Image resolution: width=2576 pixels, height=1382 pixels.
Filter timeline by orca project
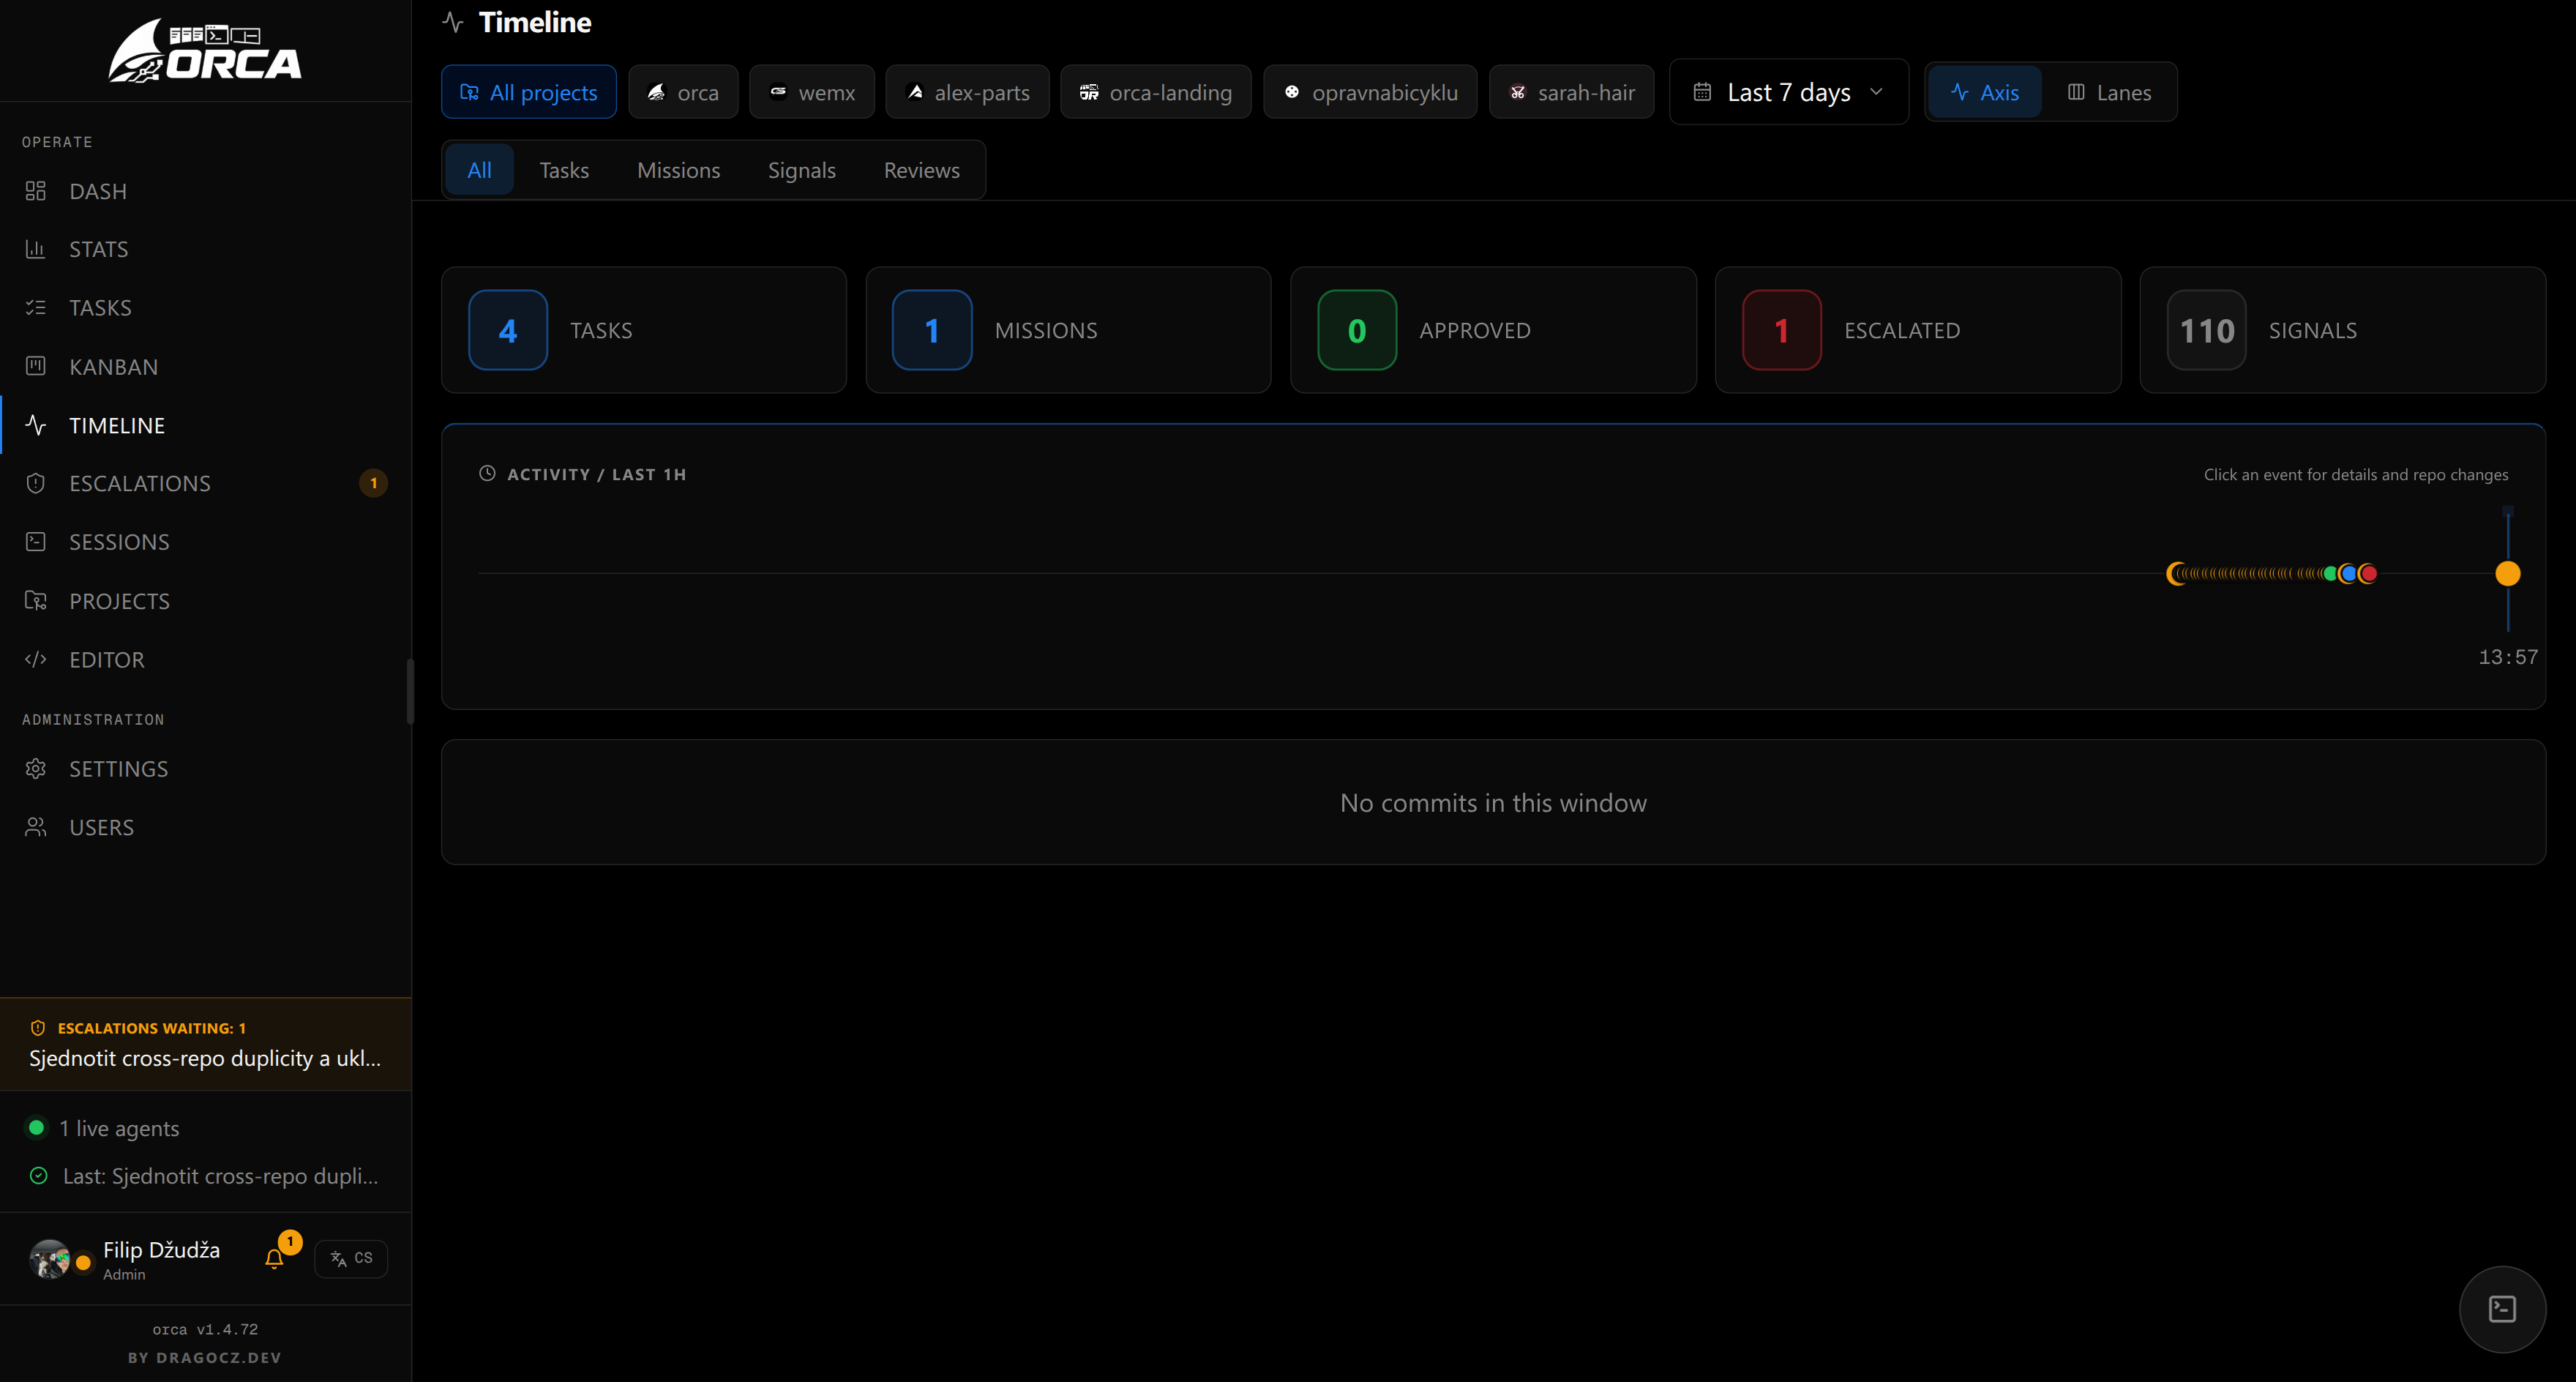(x=683, y=92)
